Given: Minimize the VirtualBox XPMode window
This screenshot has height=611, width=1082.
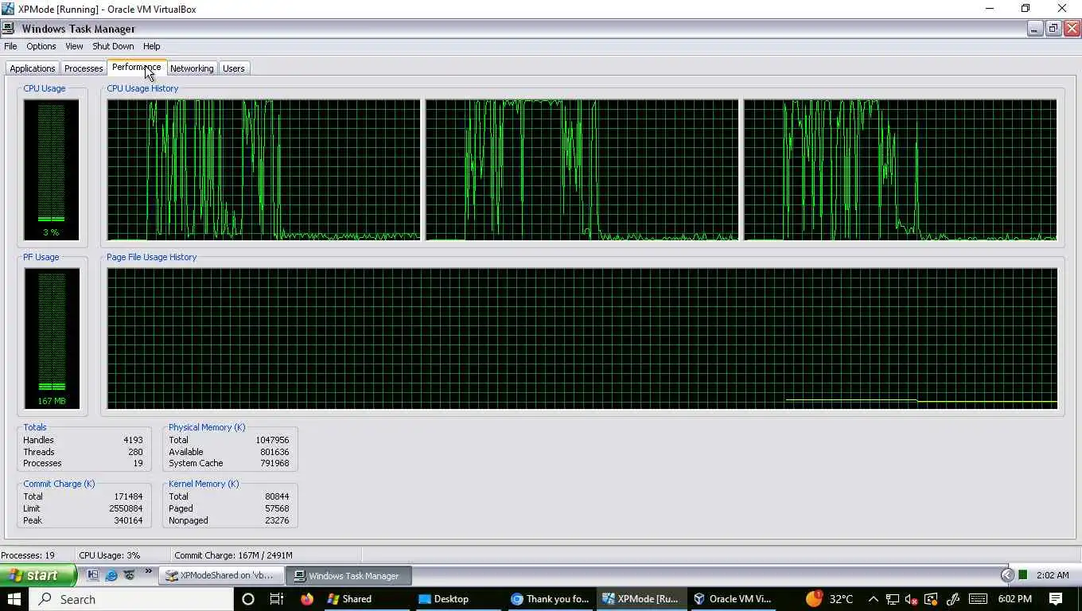Looking at the screenshot, I should point(990,9).
